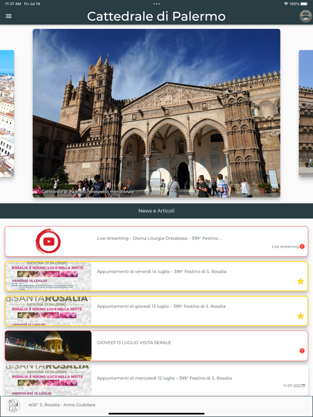Tap the Wi-Fi status icon
Viewport: 313px width, 417px height.
[286, 4]
